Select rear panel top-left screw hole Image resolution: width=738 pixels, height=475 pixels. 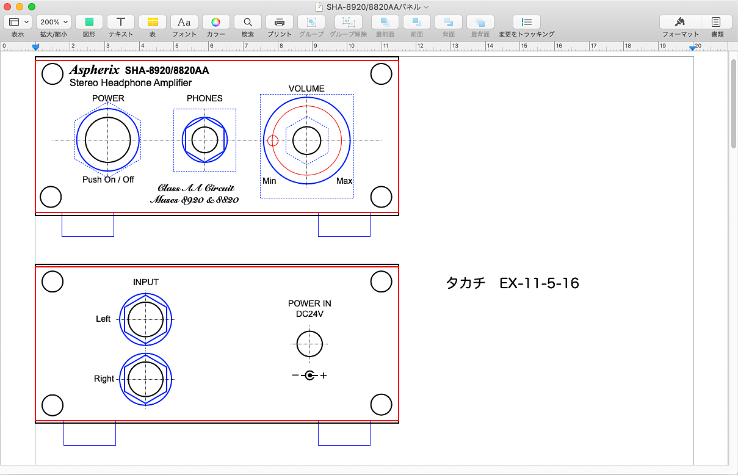pos(52,281)
